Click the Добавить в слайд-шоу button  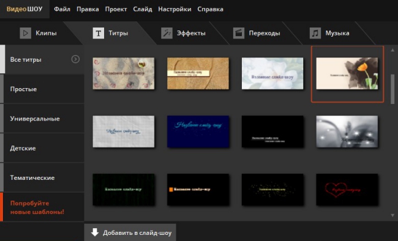coord(130,232)
